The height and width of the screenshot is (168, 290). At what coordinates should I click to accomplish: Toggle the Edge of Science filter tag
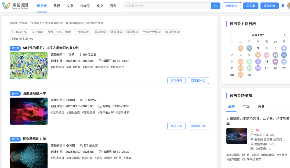tap(23, 39)
